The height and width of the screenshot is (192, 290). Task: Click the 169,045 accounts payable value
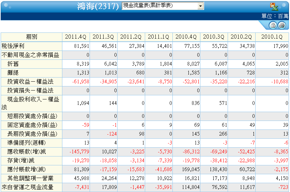click(191, 169)
